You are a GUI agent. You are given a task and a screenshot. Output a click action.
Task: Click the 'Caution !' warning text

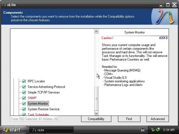click(x=107, y=38)
